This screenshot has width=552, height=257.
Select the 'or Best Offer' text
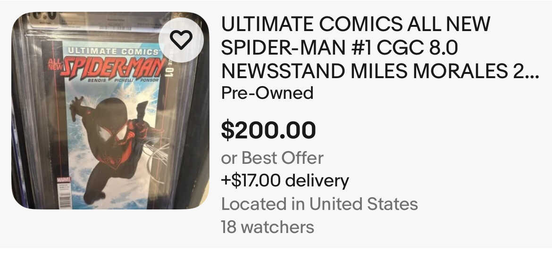pos(272,158)
